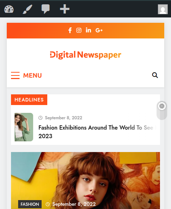Open the search magnifier icon
The image size is (171, 209).
[x=155, y=75]
